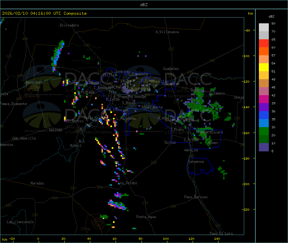Select the magenta 39-42 dBZ legend swatch
This screenshot has width=288, height=243.
pyautogui.click(x=264, y=99)
